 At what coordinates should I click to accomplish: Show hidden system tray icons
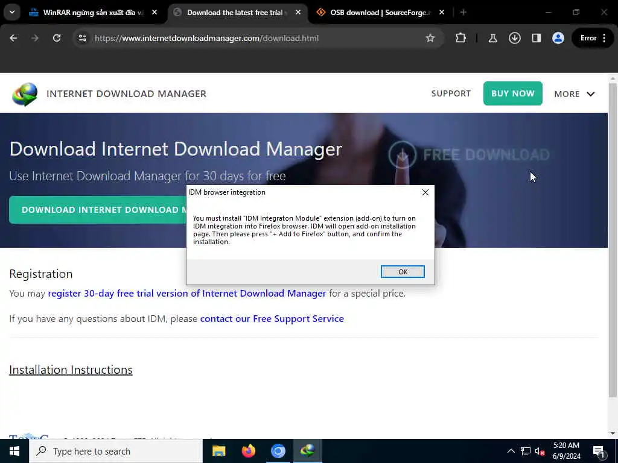[x=511, y=451]
